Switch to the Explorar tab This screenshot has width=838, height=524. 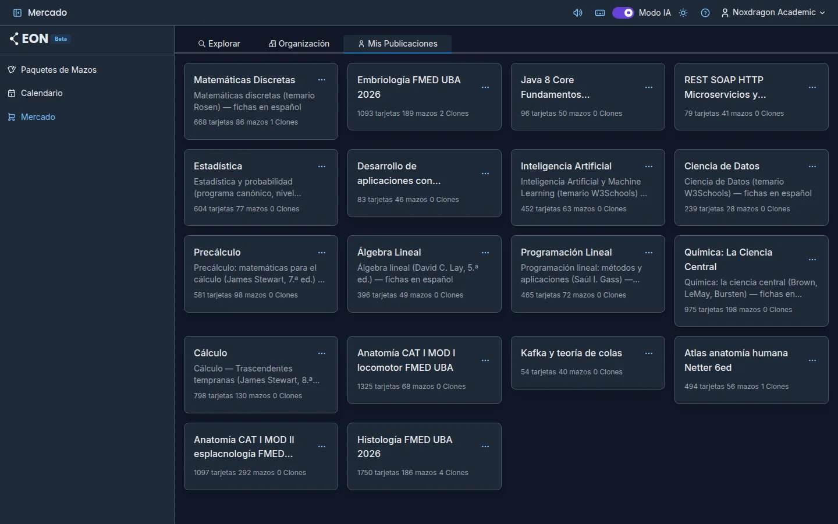pyautogui.click(x=219, y=44)
